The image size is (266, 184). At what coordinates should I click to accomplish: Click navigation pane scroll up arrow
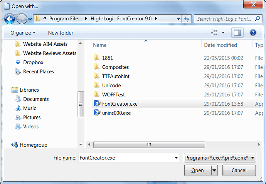(x=81, y=43)
